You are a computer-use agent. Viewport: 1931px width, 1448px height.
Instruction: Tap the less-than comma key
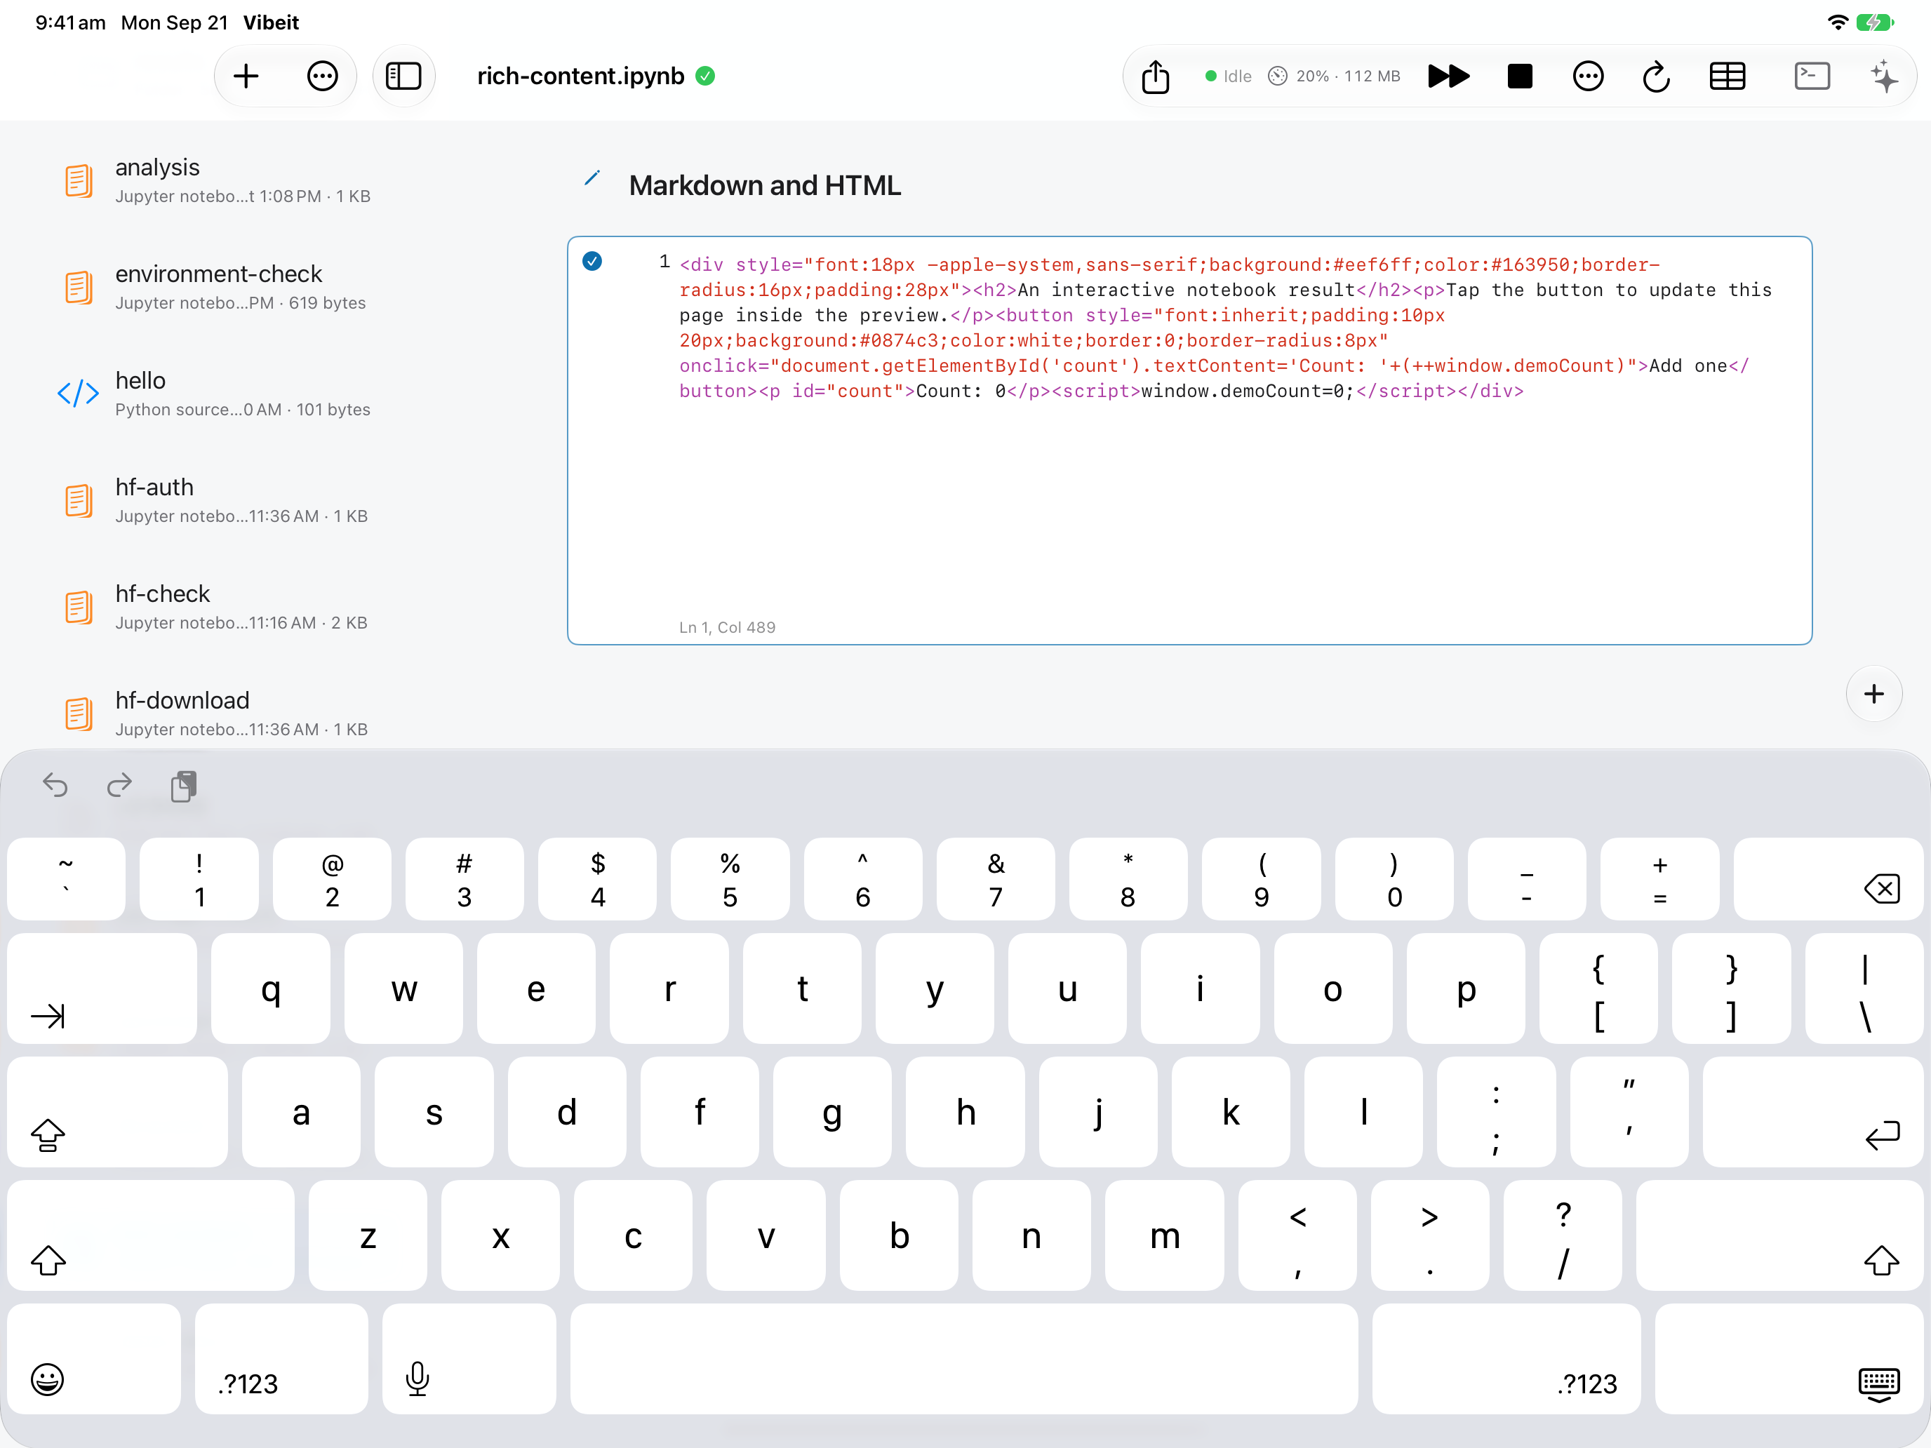(1297, 1235)
